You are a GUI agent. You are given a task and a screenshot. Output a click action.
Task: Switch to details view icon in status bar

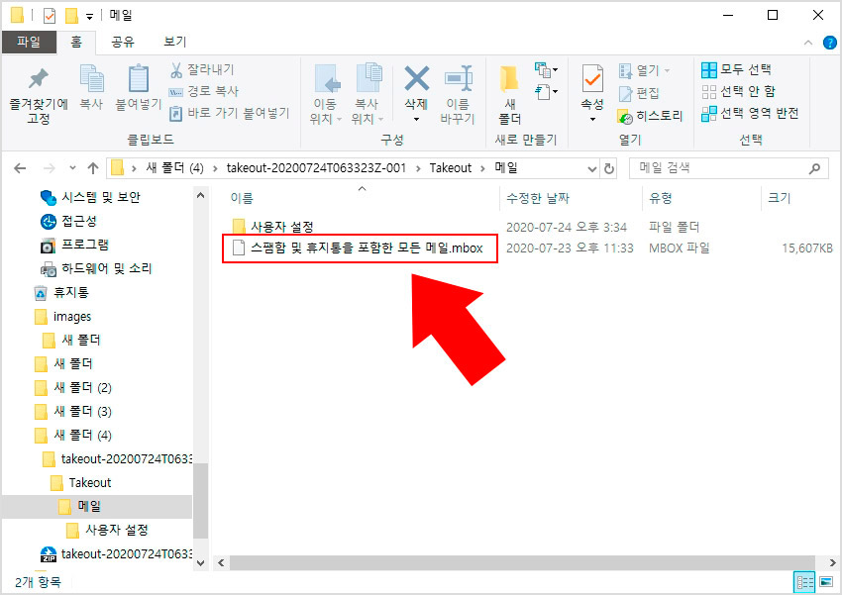click(805, 582)
